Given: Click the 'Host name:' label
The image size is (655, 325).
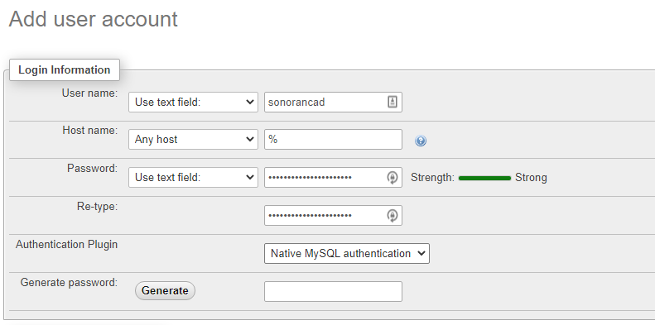Looking at the screenshot, I should coord(89,130).
